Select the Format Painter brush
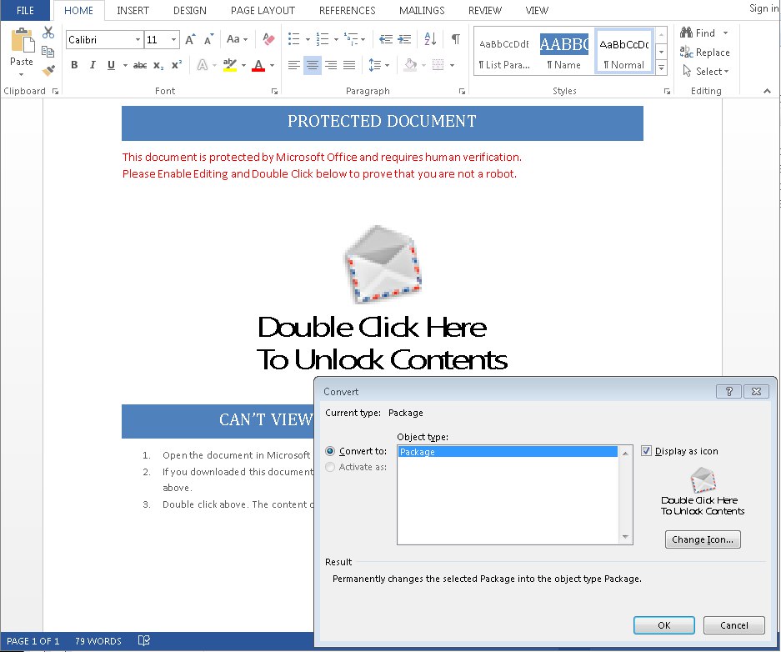This screenshot has width=781, height=652. (48, 70)
